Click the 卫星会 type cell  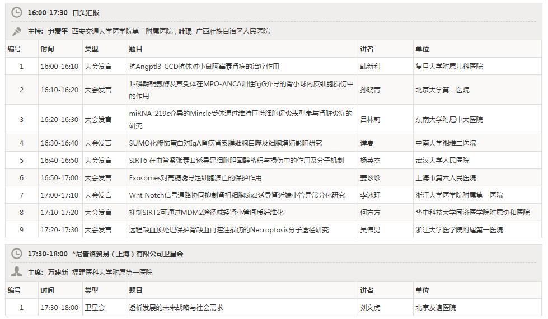[95, 307]
